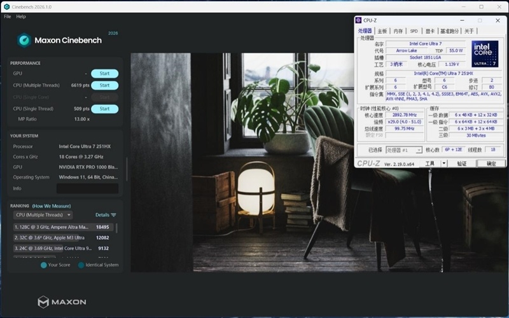The height and width of the screenshot is (318, 509).
Task: Click the Windows 11, 64 Bit OS value
Action: (x=88, y=177)
